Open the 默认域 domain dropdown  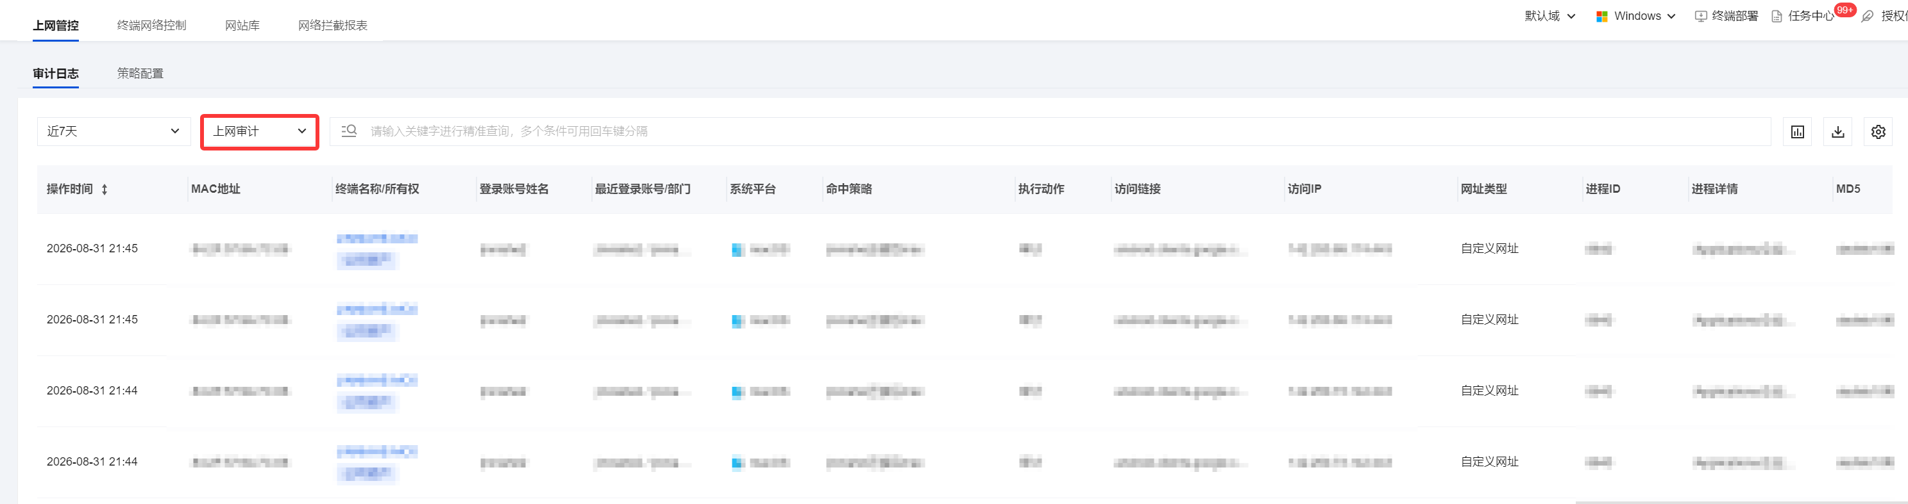click(1549, 15)
